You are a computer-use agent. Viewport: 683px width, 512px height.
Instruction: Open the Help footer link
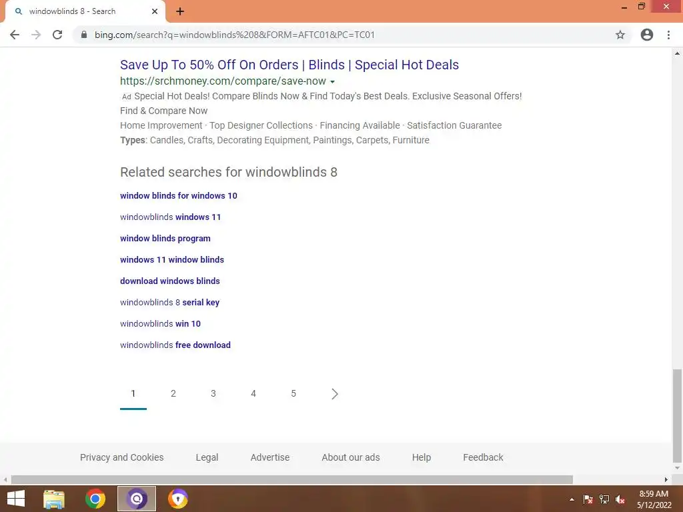422,457
